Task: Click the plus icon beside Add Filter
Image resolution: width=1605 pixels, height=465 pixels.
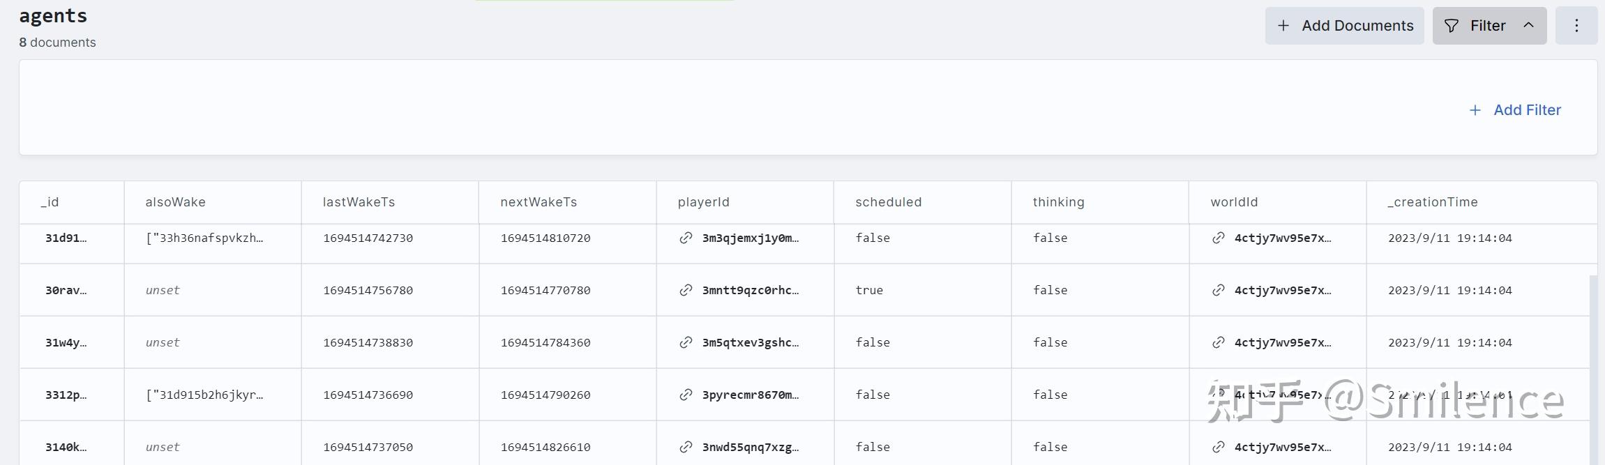Action: coord(1475,110)
